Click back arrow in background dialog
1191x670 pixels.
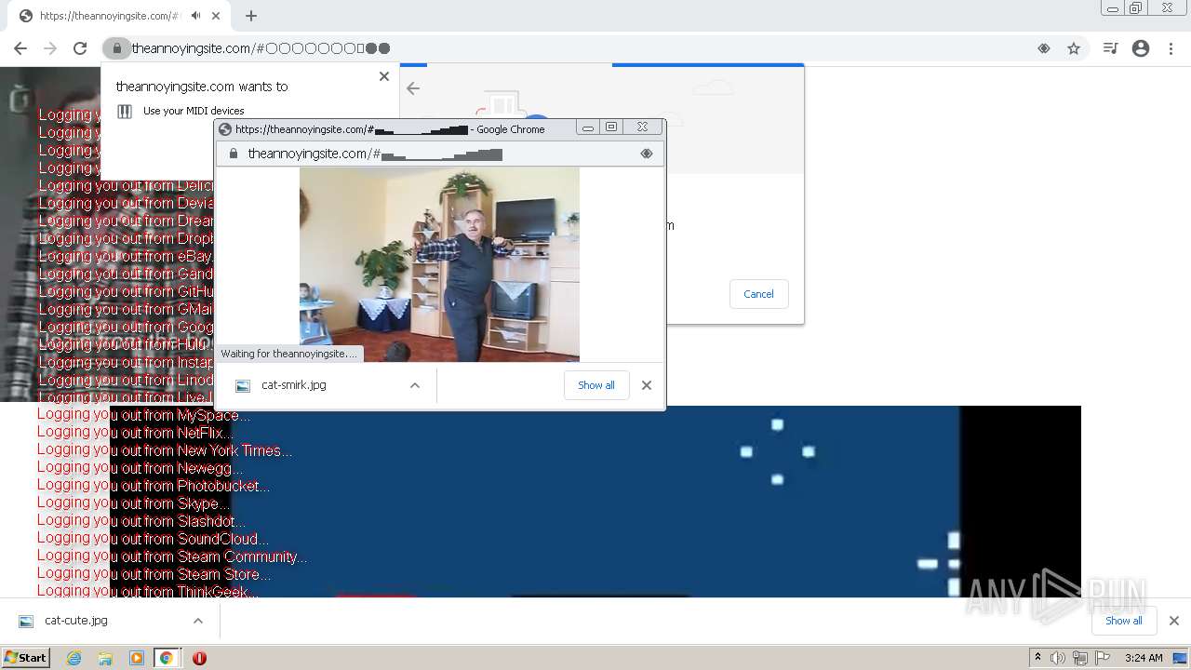coord(413,88)
